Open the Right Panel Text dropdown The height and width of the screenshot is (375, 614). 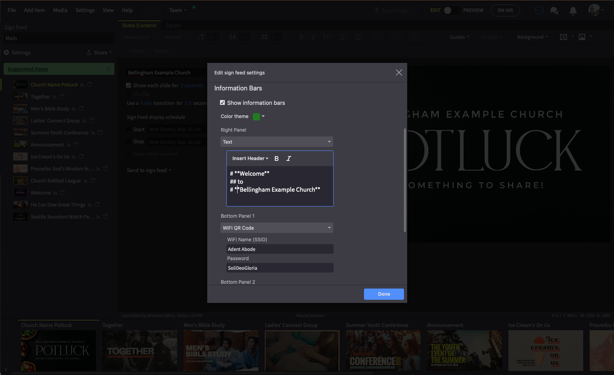click(x=276, y=142)
